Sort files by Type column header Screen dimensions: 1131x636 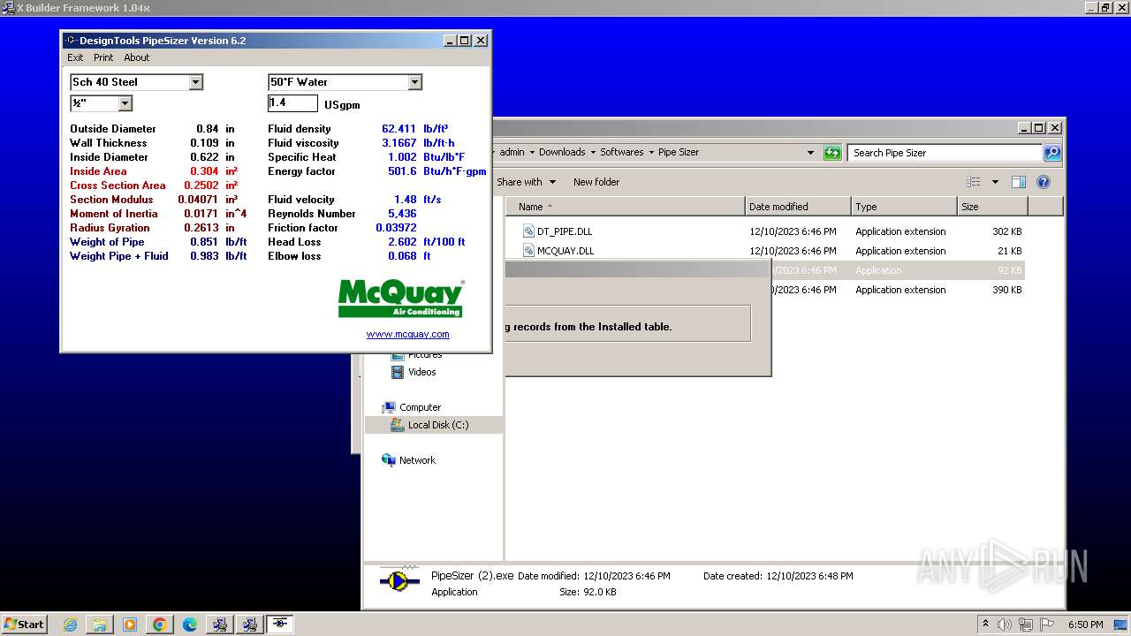pos(905,207)
